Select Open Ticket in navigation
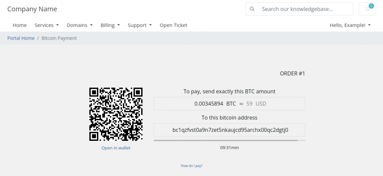383x176 pixels. [x=173, y=25]
